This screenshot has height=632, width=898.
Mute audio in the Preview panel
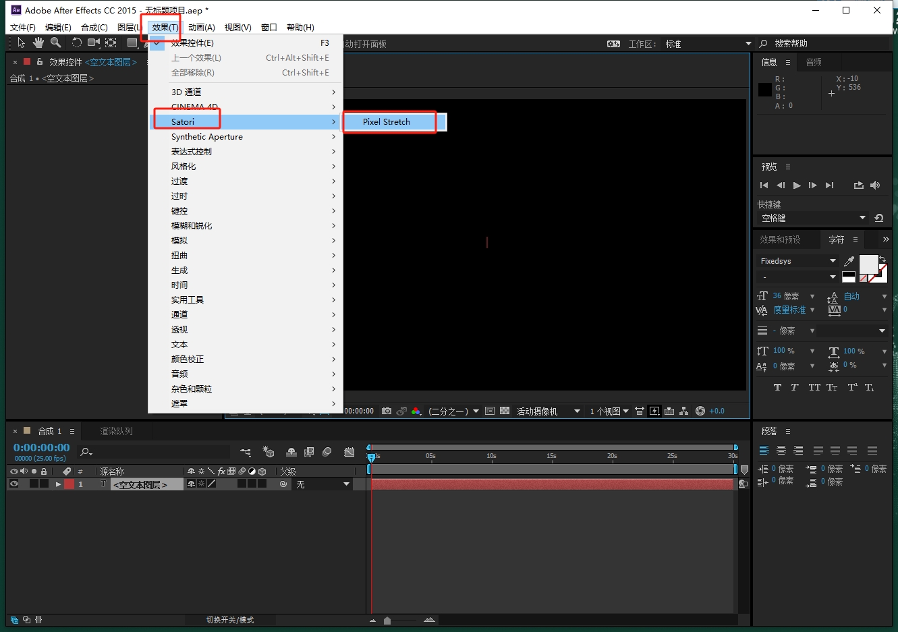click(875, 185)
